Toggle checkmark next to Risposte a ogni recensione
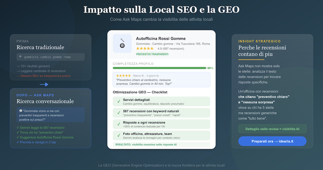Viewport: 323px width, 170px height. click(x=118, y=124)
